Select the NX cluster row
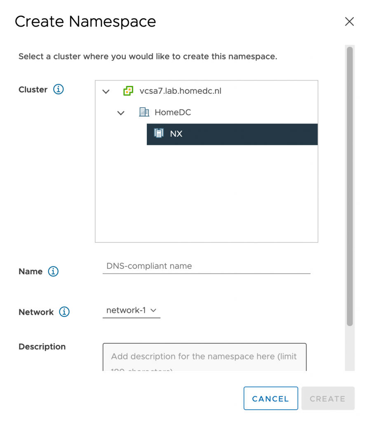 pos(232,134)
